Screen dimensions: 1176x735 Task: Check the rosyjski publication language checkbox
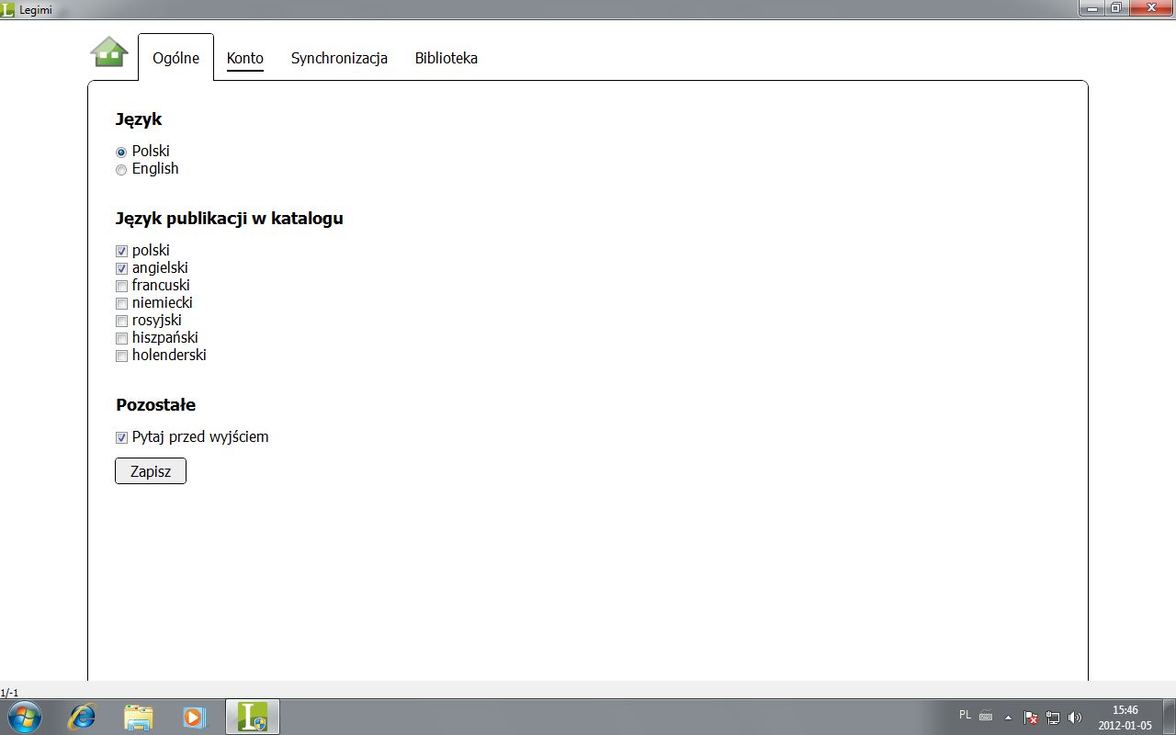click(121, 321)
